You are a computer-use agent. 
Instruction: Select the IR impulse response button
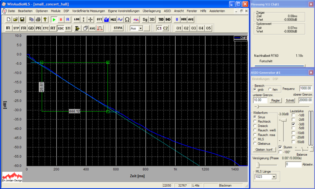[x=8, y=28]
